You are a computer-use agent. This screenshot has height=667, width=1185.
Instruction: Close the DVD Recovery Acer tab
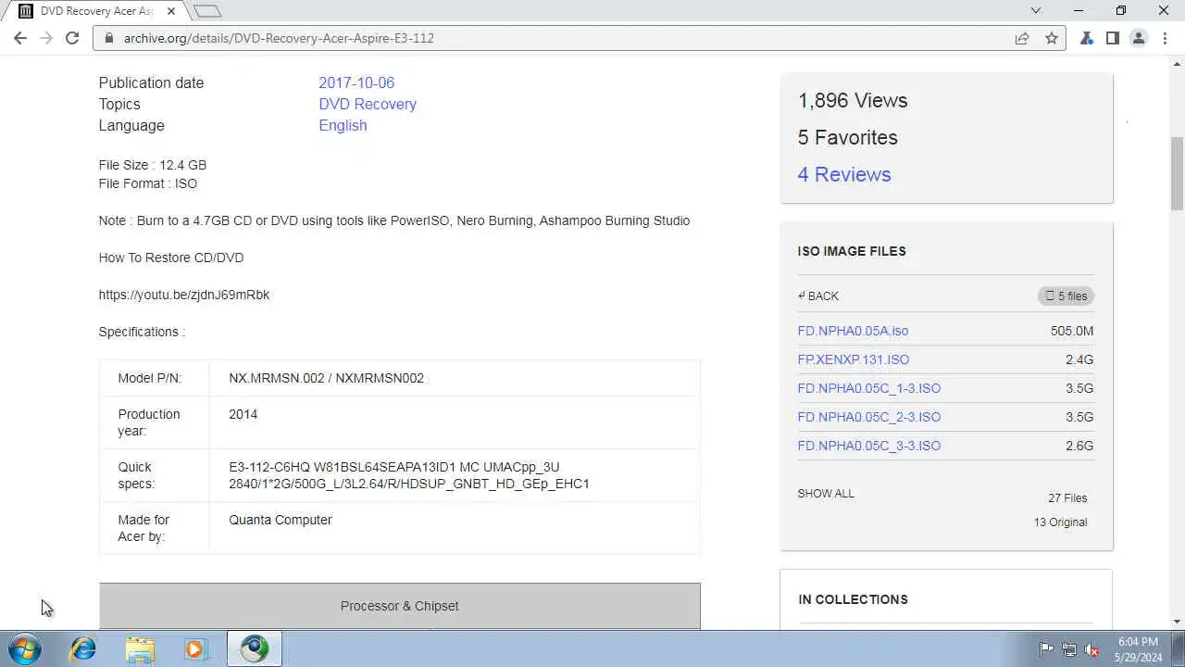(171, 11)
